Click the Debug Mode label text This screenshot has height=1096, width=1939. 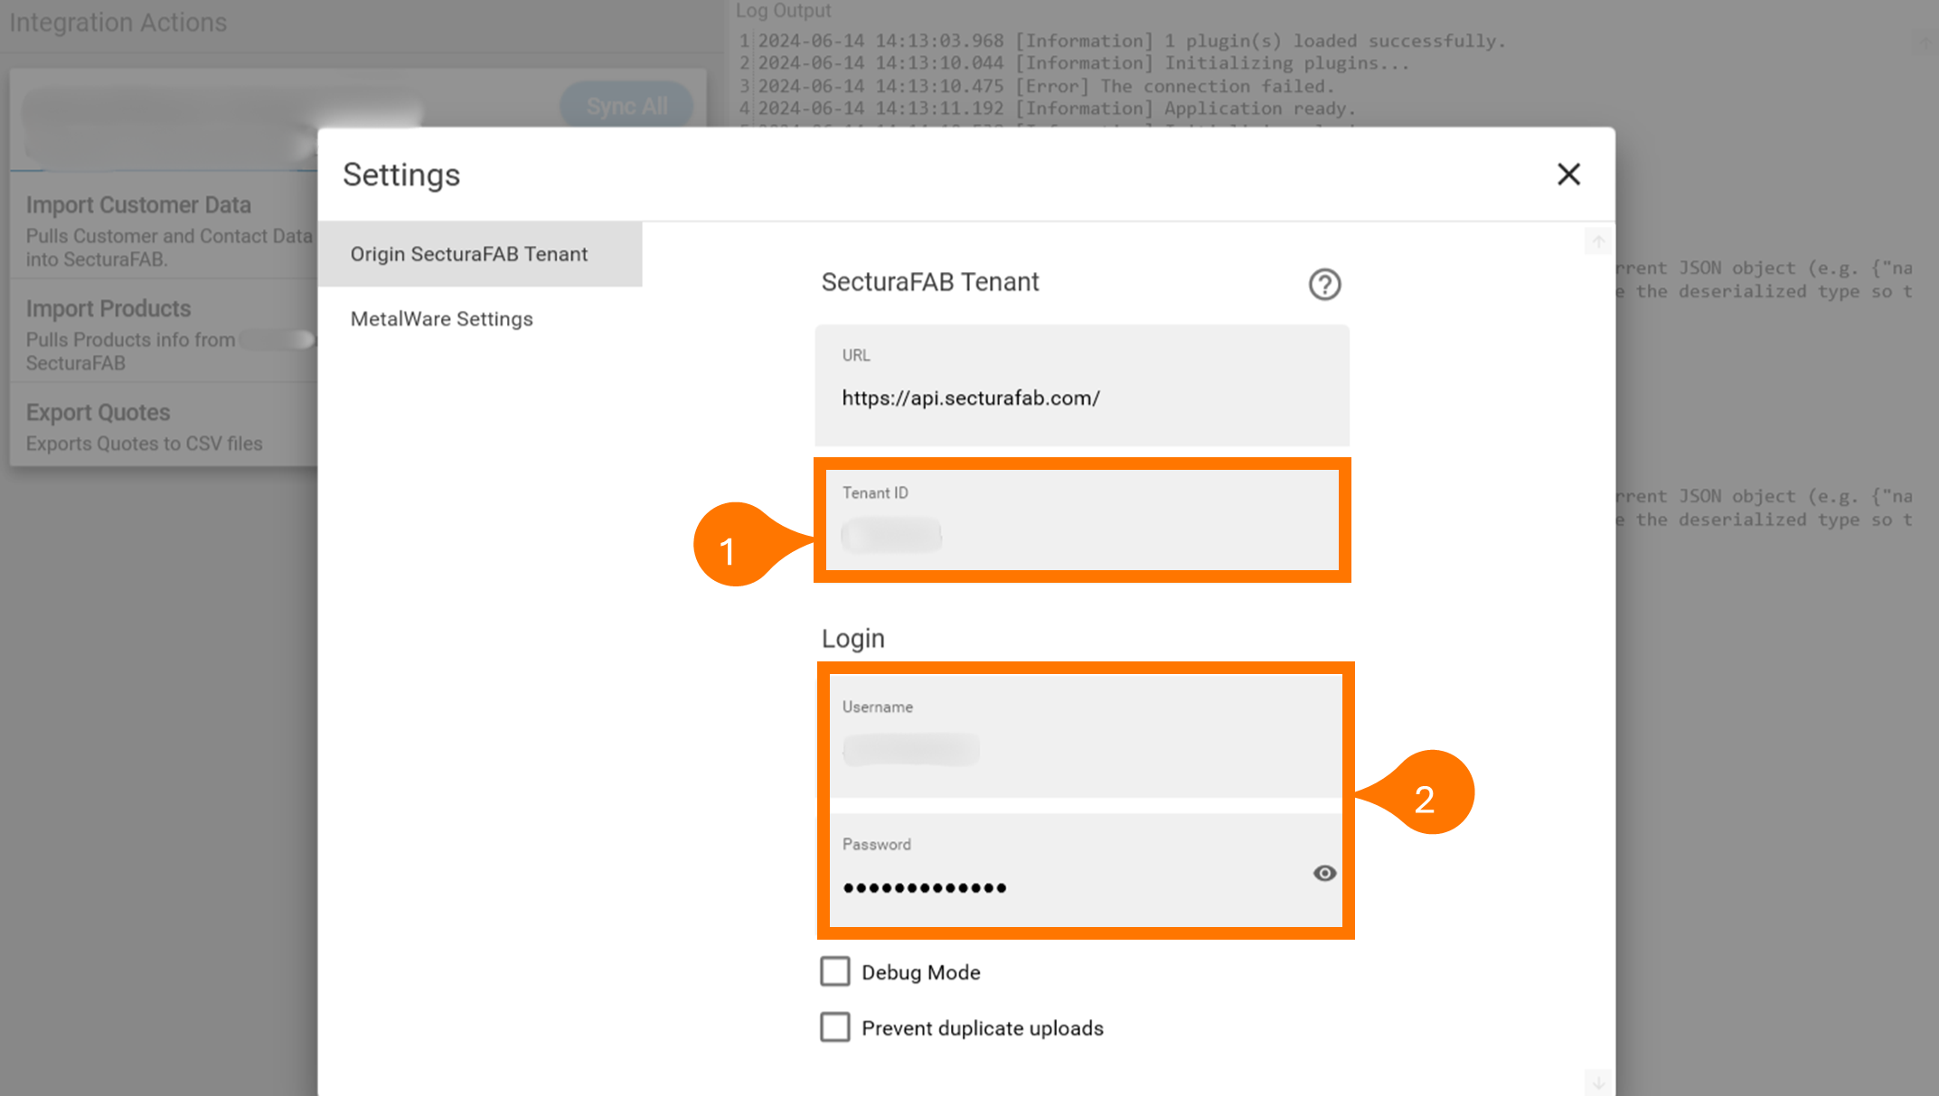point(920,972)
